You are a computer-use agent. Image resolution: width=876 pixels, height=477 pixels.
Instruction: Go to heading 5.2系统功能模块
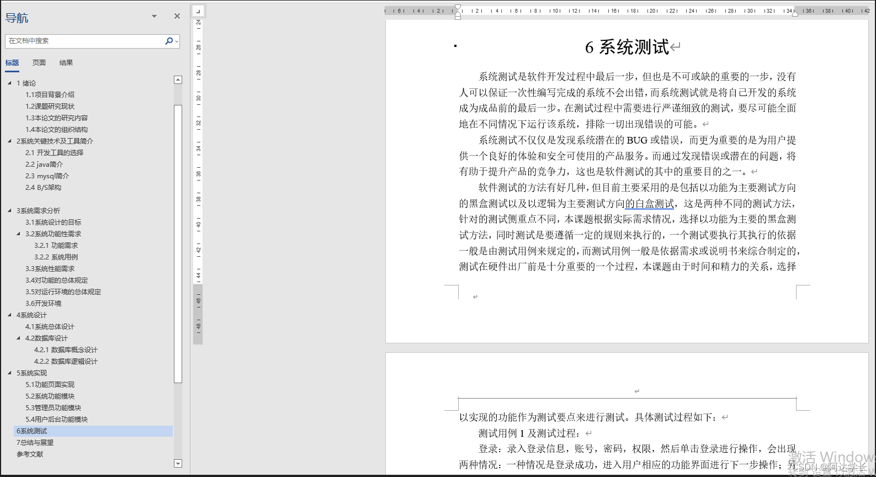tap(50, 396)
